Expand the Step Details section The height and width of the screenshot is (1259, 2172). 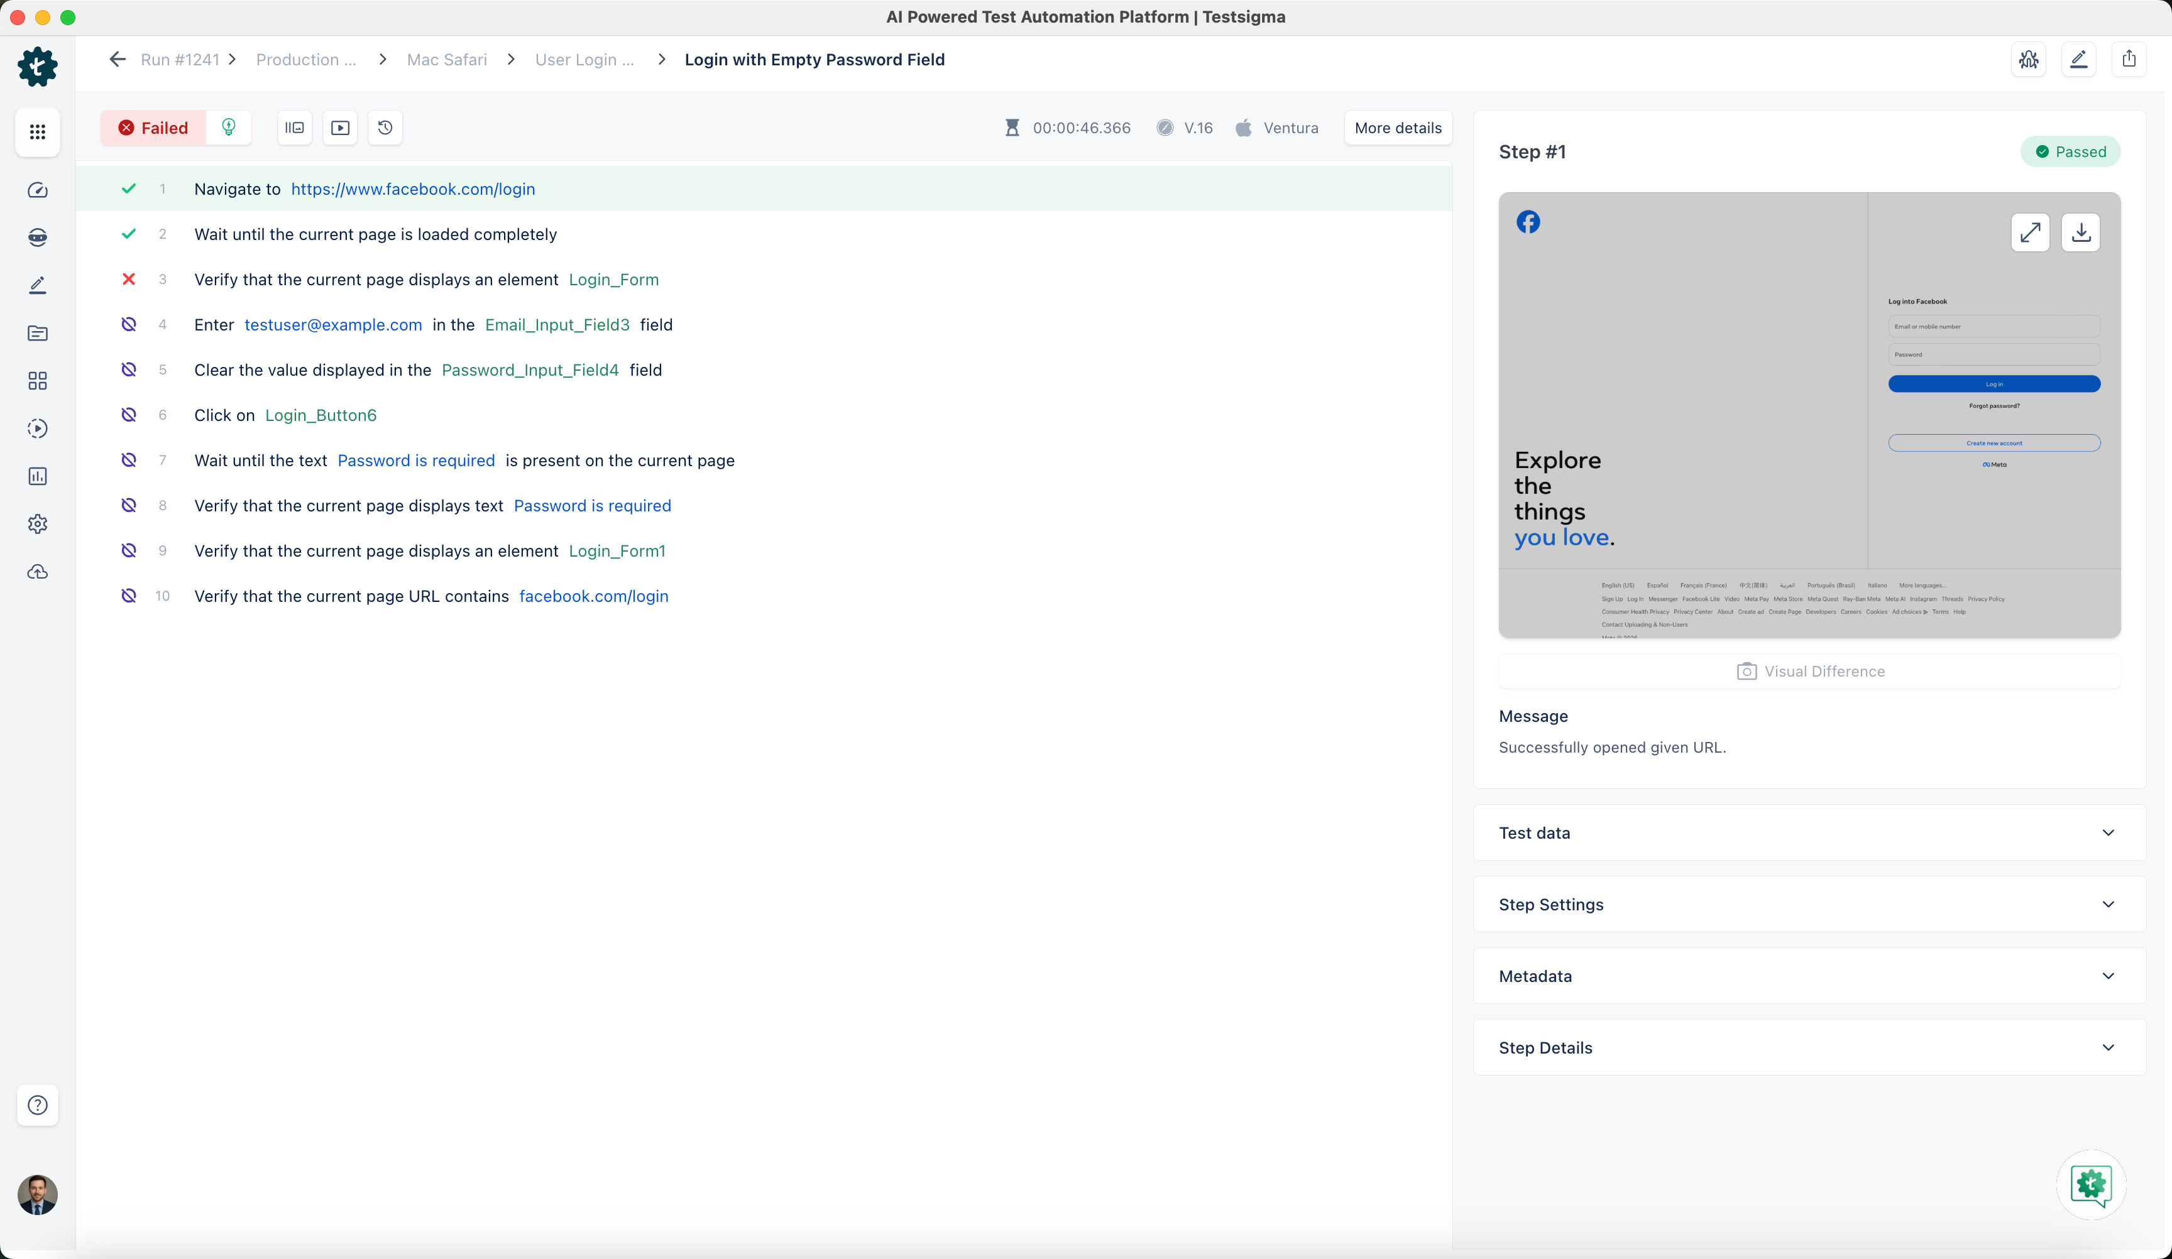coord(1810,1047)
